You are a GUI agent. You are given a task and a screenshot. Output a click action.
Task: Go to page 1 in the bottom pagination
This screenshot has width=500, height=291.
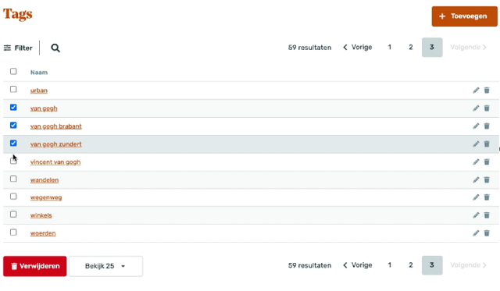(389, 265)
